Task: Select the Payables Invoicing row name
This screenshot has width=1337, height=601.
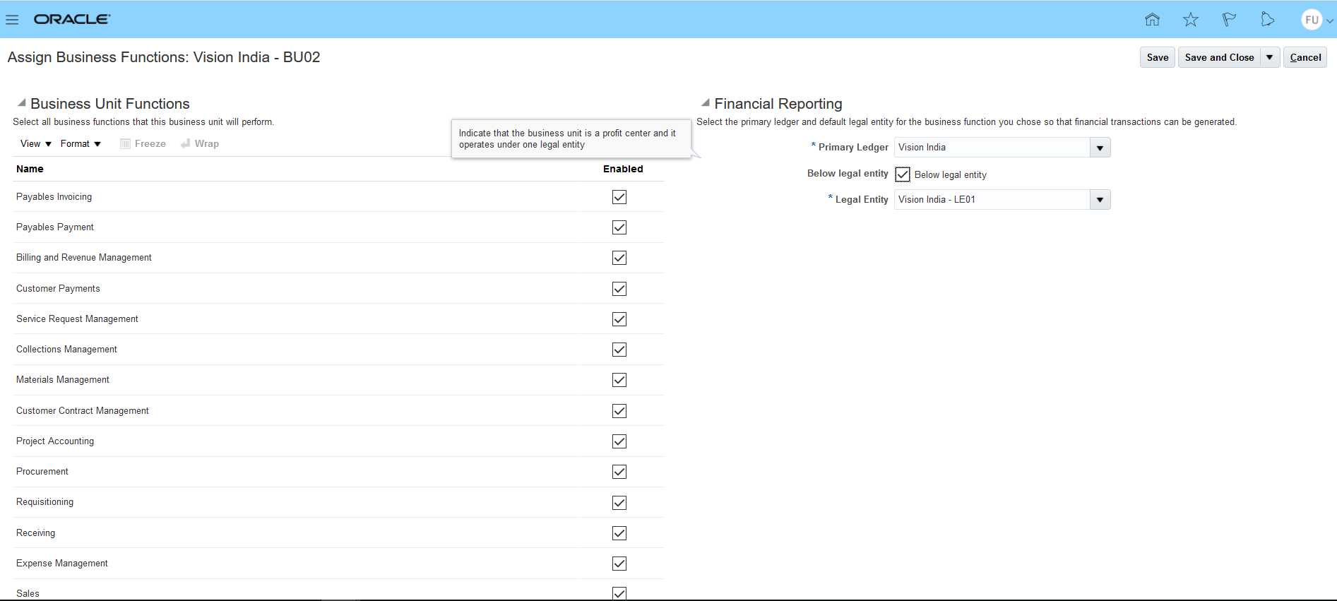Action: (54, 197)
